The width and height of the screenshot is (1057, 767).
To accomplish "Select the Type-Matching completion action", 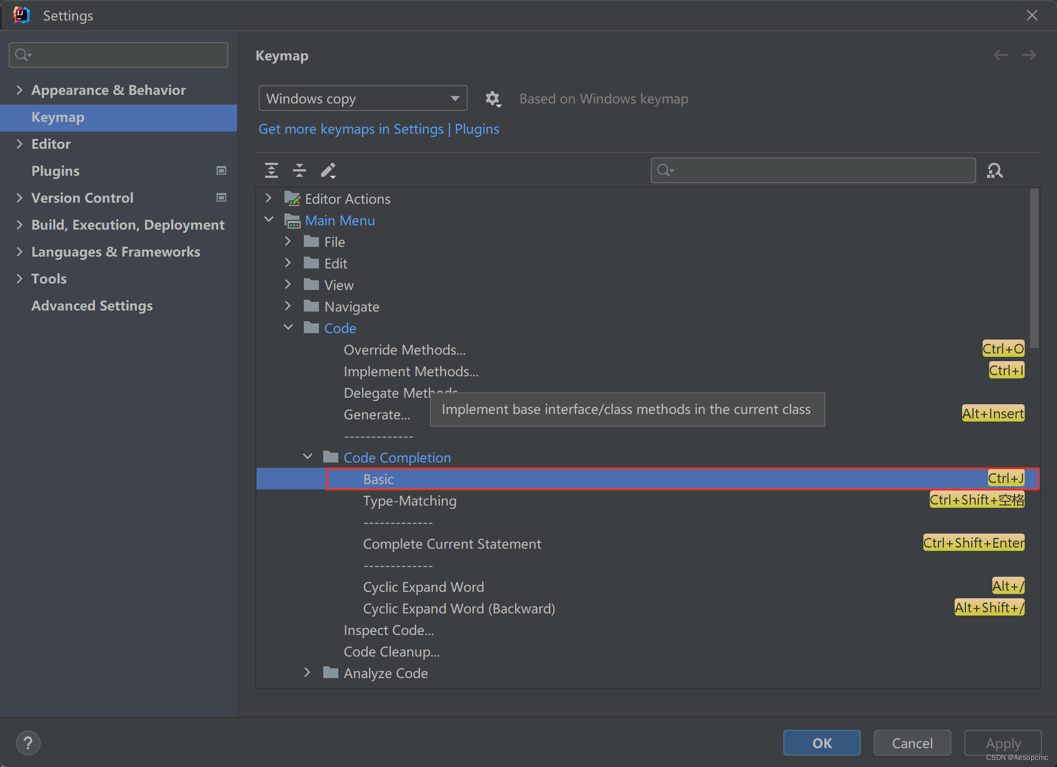I will tap(409, 501).
